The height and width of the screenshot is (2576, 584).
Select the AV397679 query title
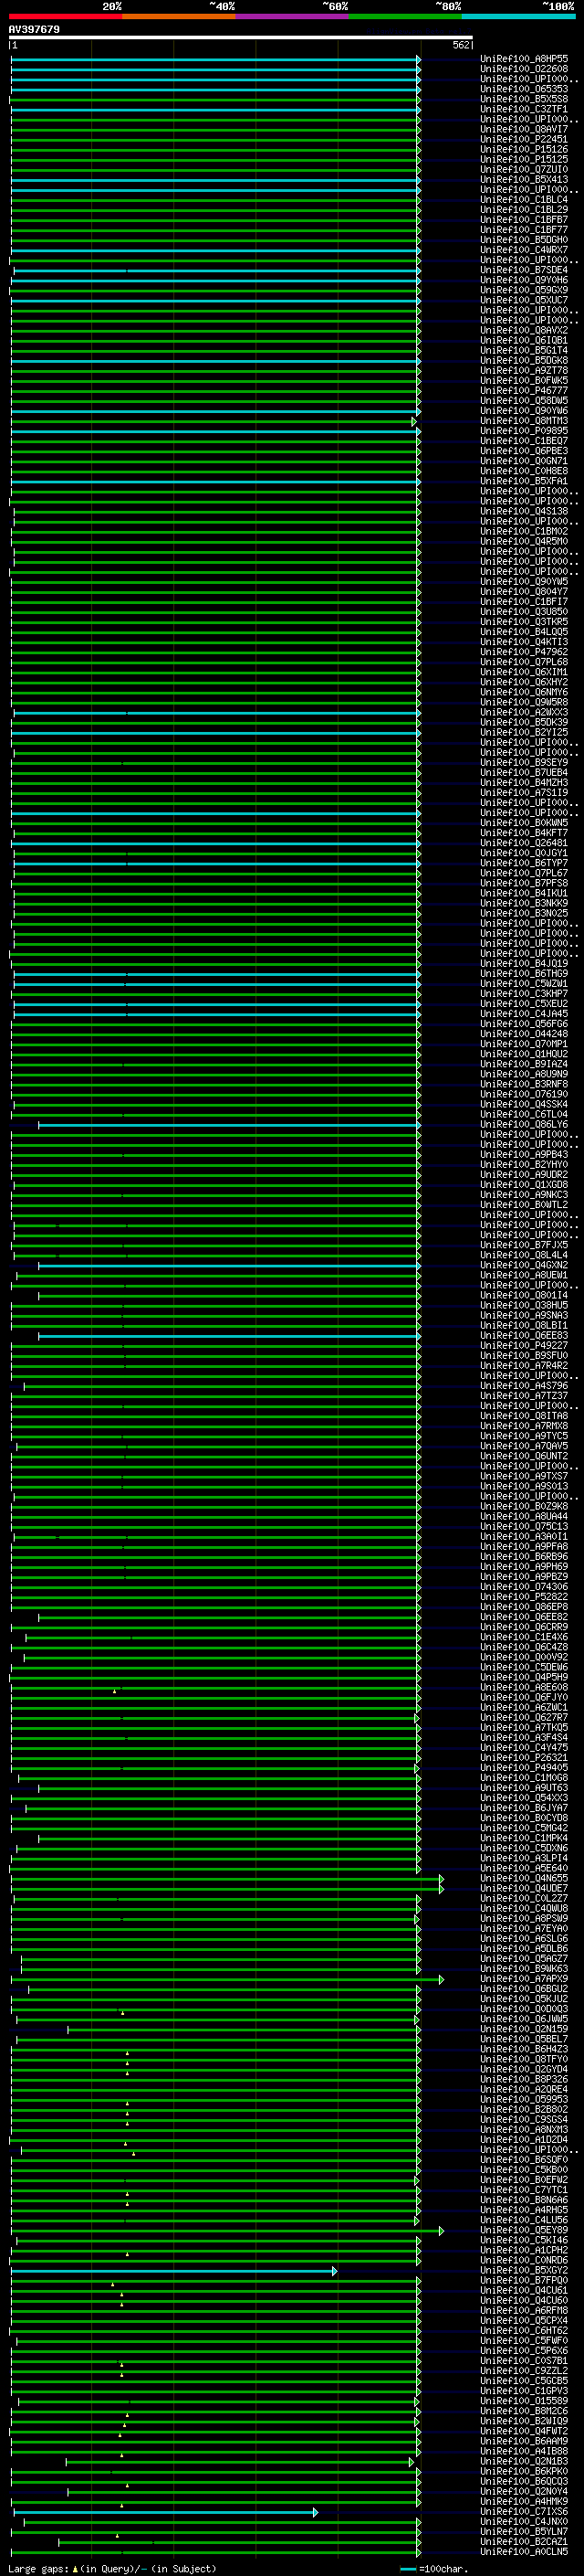coord(34,29)
